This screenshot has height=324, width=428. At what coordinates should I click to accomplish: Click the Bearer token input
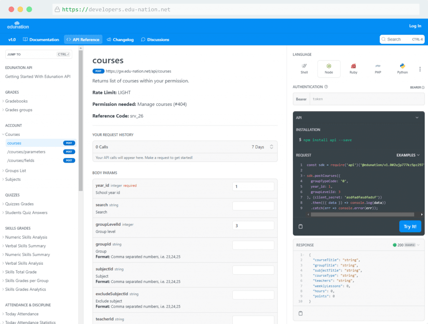367,99
